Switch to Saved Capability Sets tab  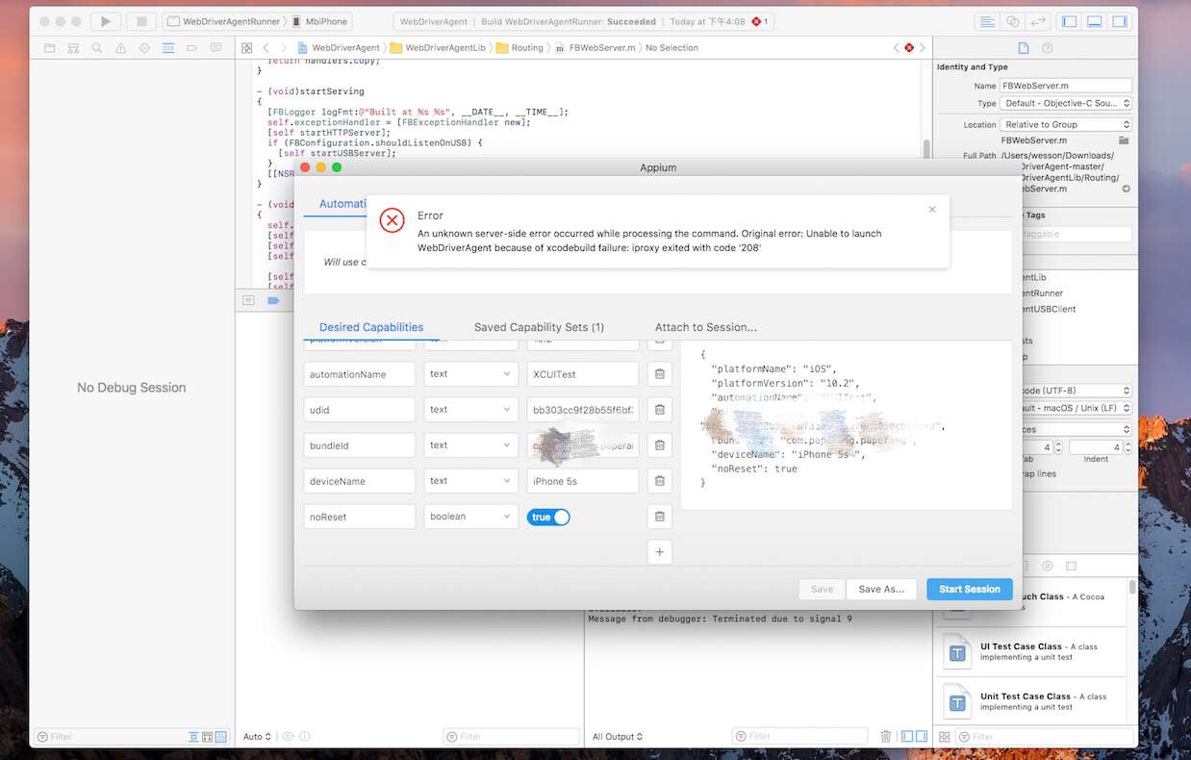pos(539,327)
